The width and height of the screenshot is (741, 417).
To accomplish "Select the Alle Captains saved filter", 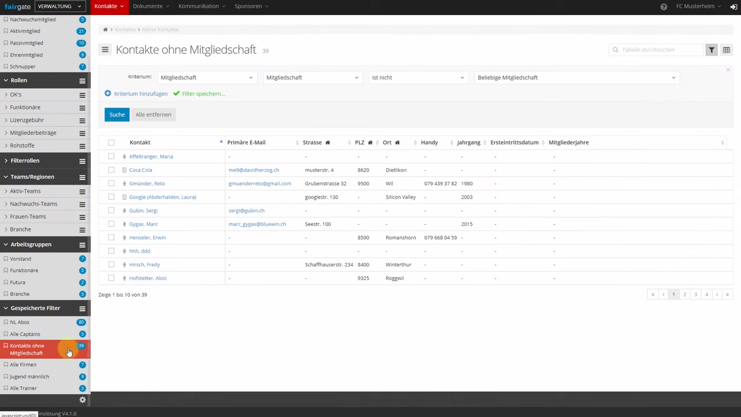I will tap(25, 334).
